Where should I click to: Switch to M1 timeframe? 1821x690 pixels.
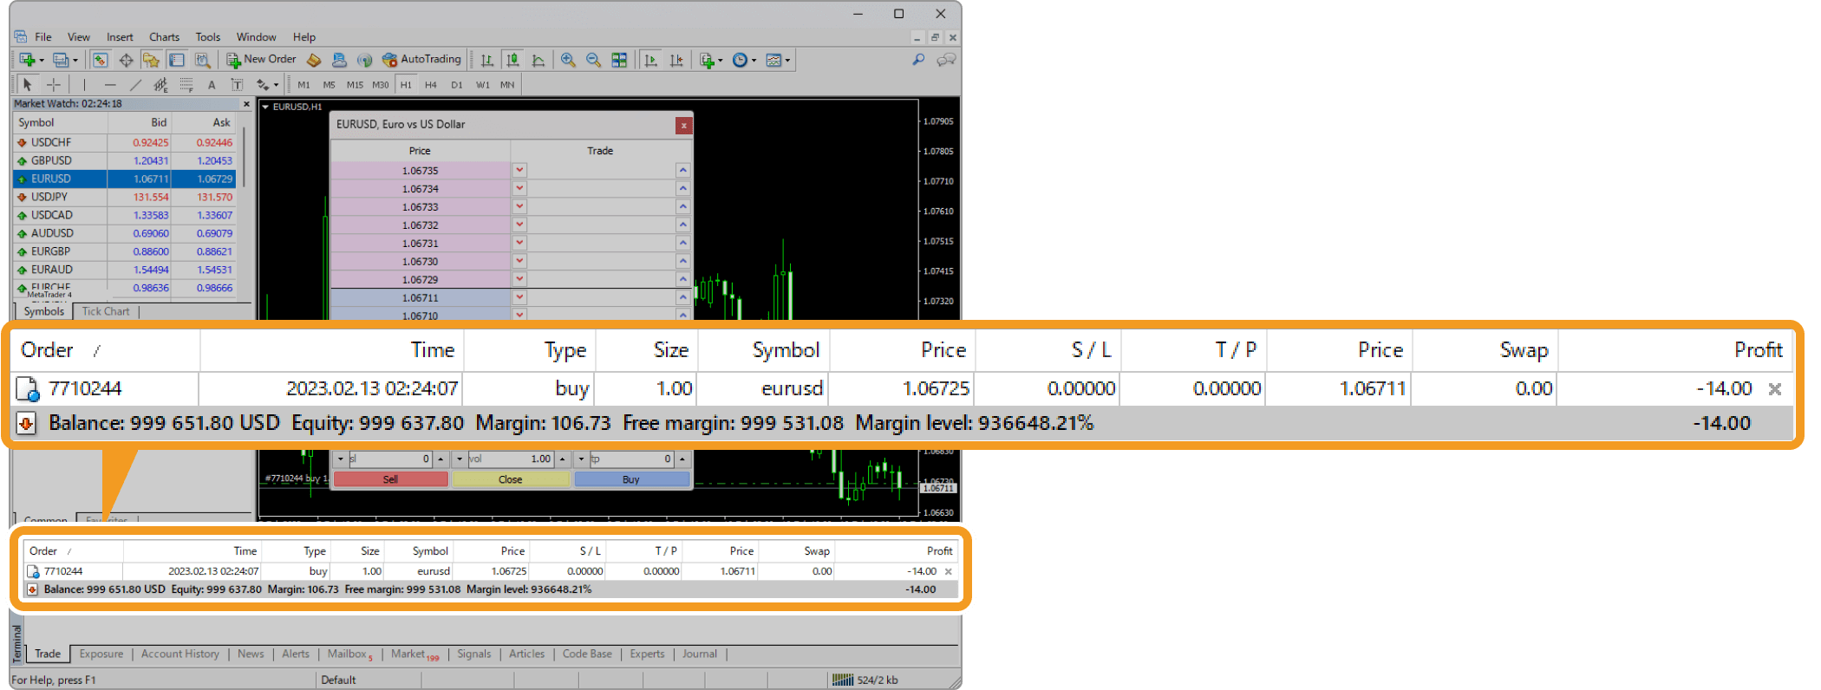(x=303, y=85)
